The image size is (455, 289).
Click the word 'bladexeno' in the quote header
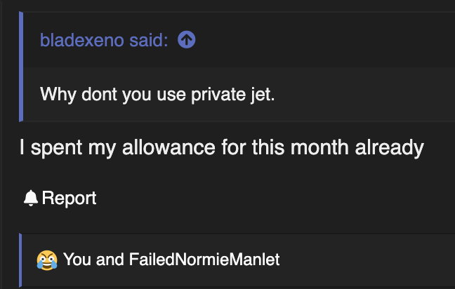point(82,40)
